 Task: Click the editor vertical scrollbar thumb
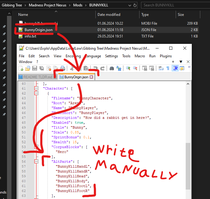point(188,166)
